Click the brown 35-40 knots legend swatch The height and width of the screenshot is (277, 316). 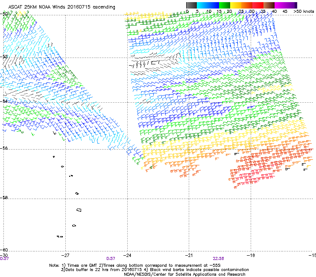click(269, 5)
